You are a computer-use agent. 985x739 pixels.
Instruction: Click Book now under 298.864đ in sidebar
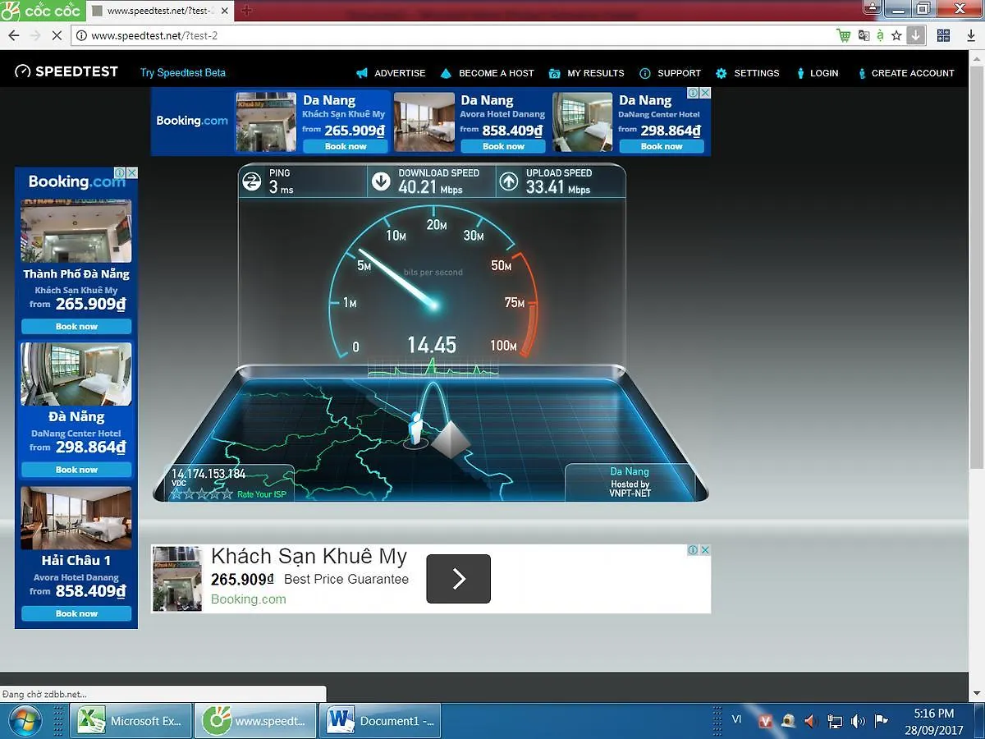coord(76,470)
